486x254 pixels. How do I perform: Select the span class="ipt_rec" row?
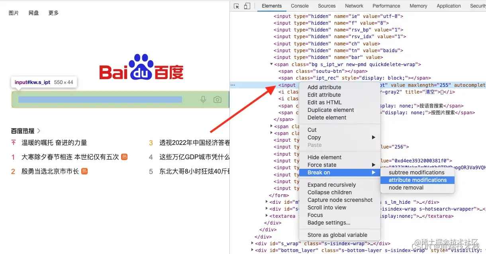coord(355,78)
